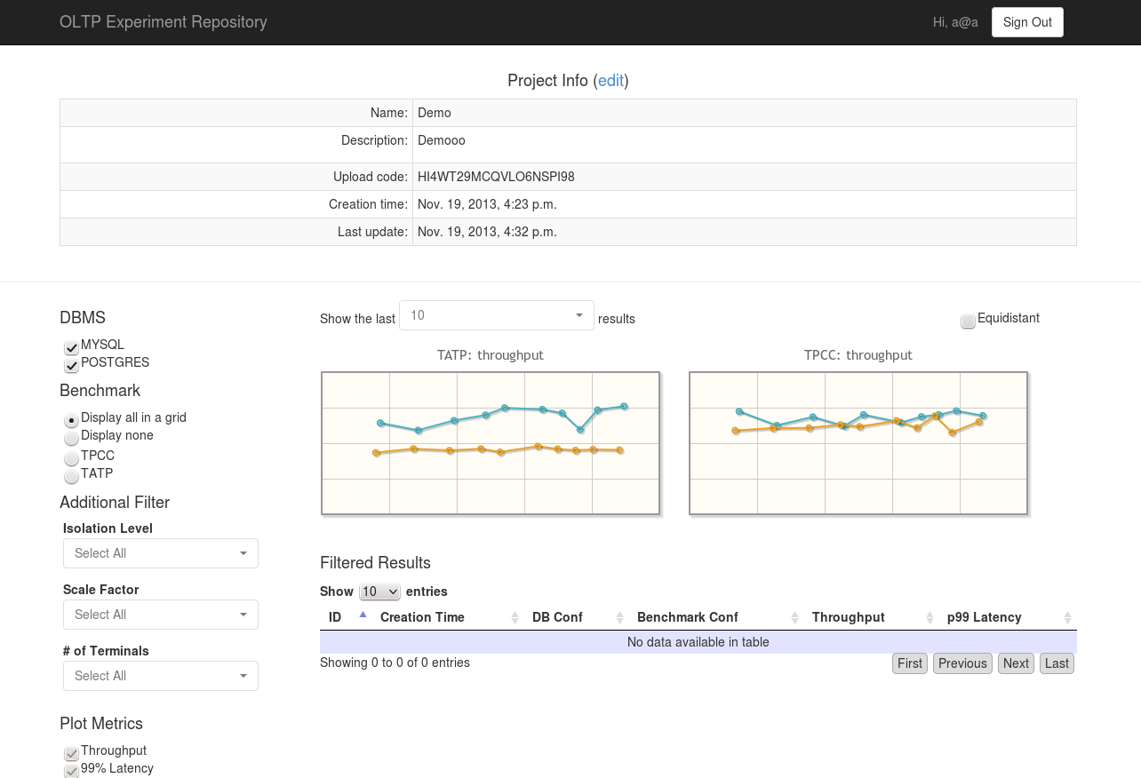Viewport: 1141px width, 778px height.
Task: Toggle the POSTGRES checkbox
Action: (x=71, y=365)
